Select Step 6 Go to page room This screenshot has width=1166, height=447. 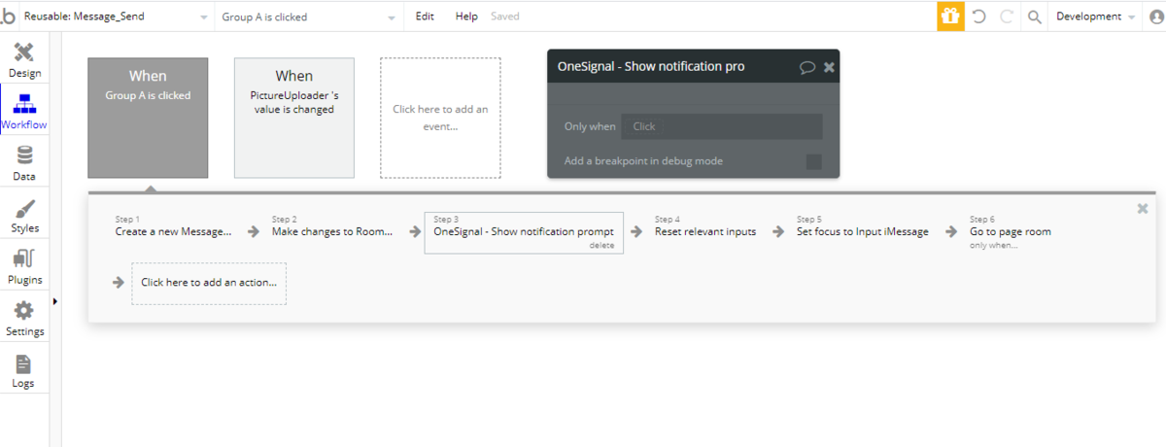pos(1011,231)
